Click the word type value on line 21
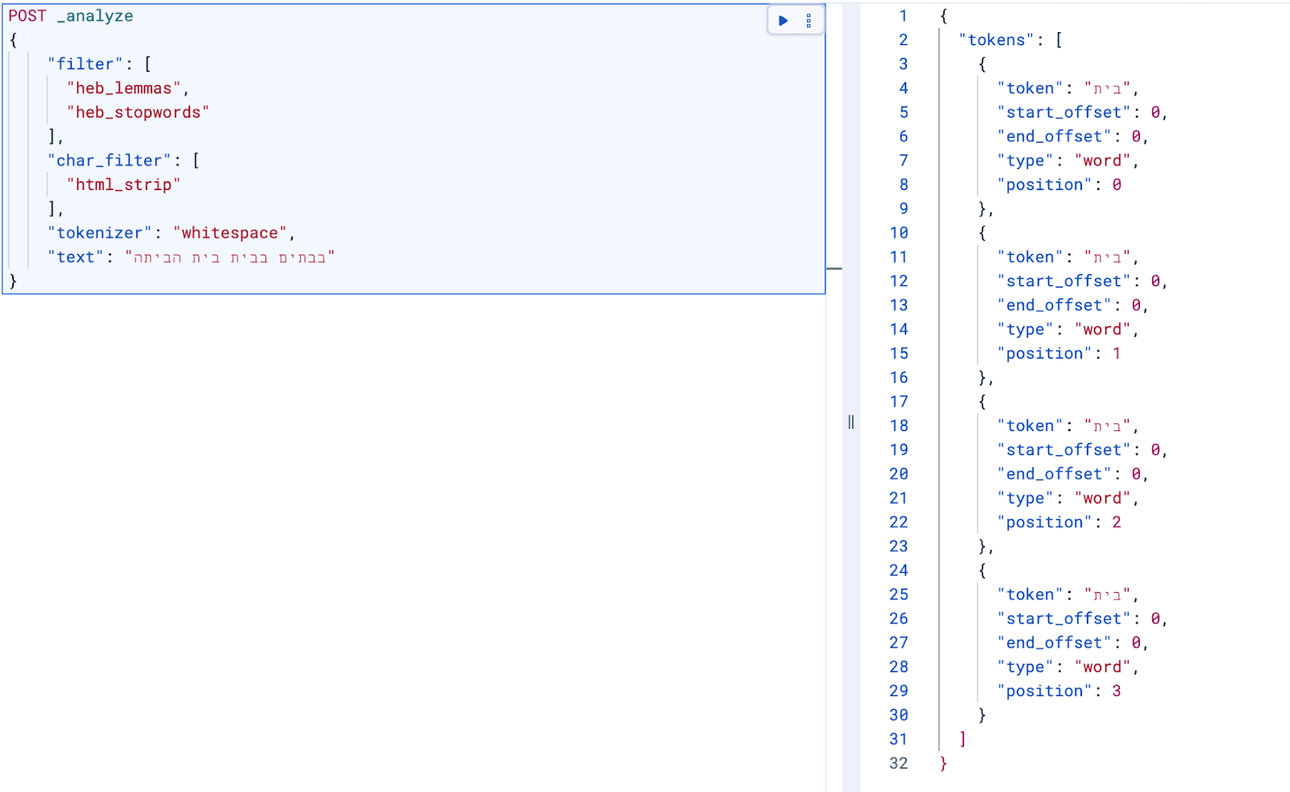The height and width of the screenshot is (792, 1290). click(x=1102, y=498)
